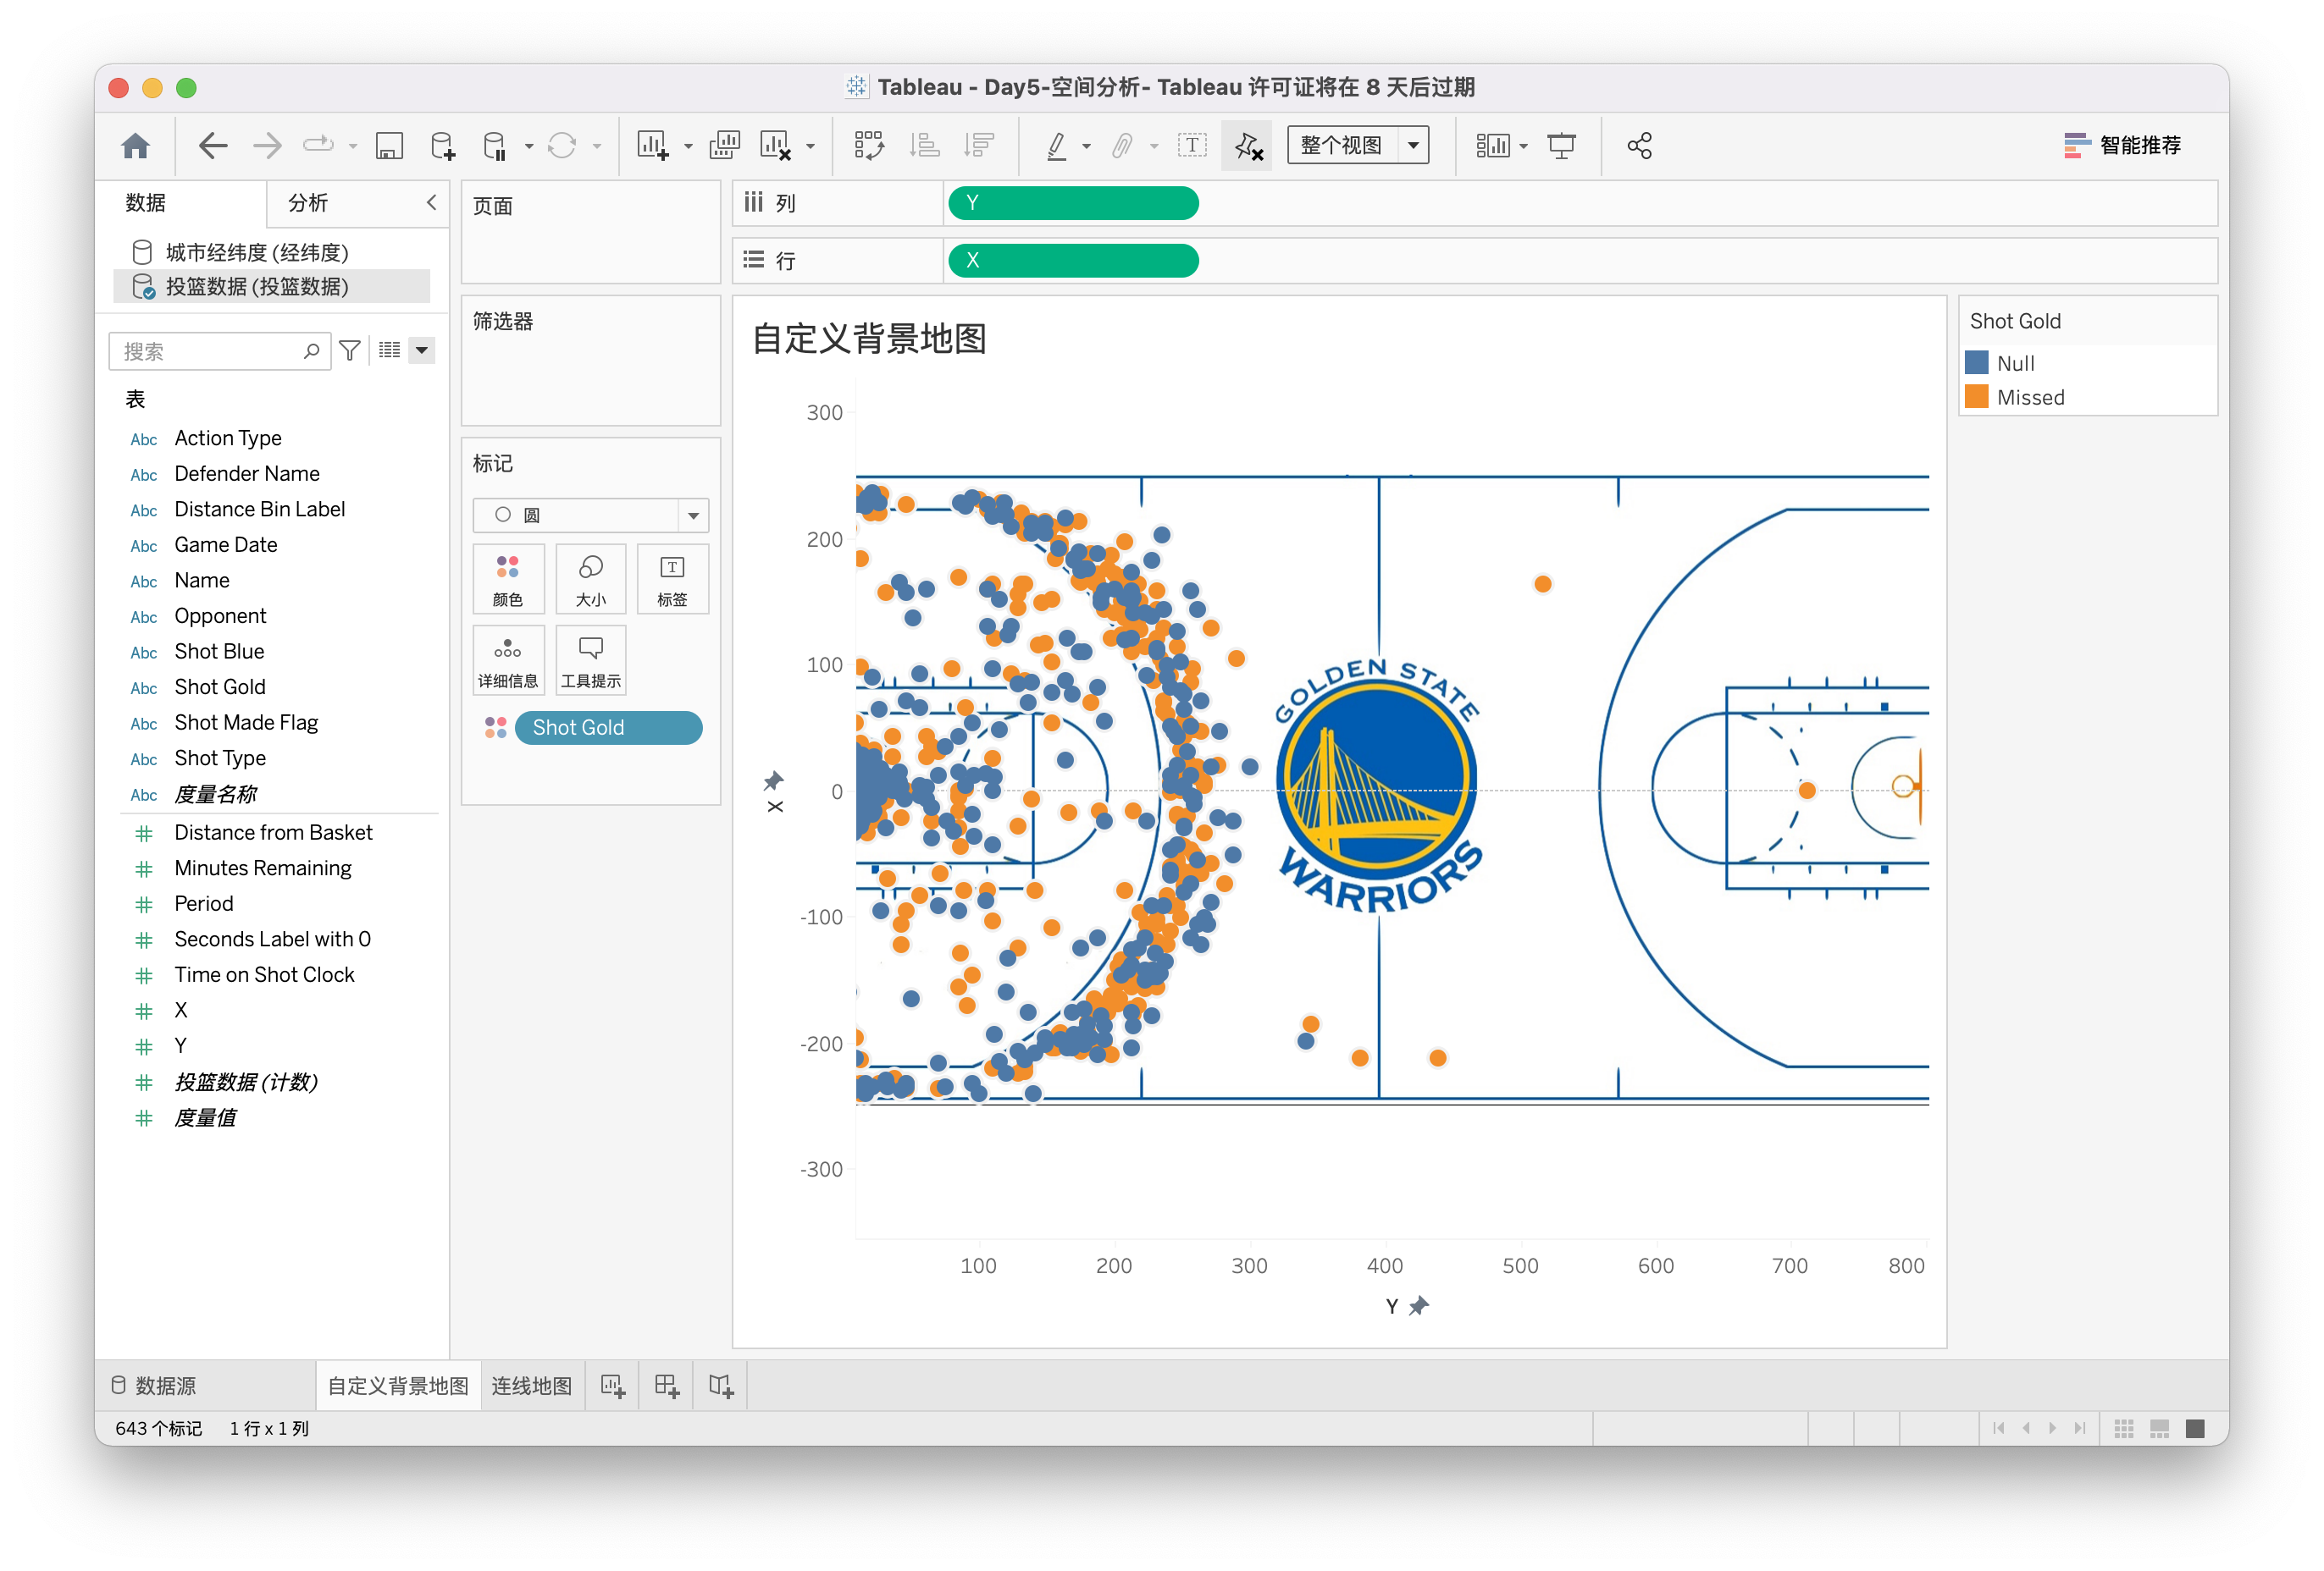Screen dimensions: 2324x1571
Task: Switch to the 数据 tab
Action: point(146,203)
